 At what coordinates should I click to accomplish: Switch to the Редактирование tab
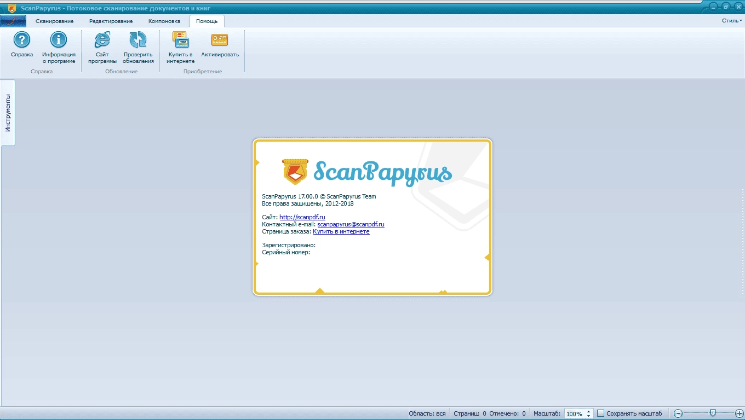(x=111, y=21)
